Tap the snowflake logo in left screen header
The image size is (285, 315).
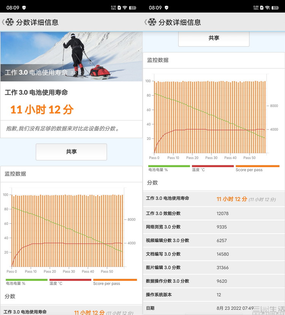(x=9, y=22)
